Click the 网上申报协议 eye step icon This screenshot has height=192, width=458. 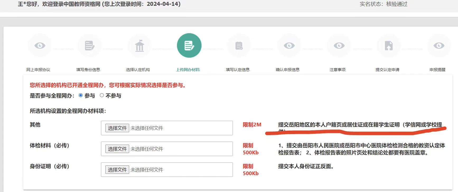(40, 46)
